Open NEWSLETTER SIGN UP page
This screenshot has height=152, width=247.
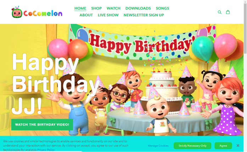(144, 15)
